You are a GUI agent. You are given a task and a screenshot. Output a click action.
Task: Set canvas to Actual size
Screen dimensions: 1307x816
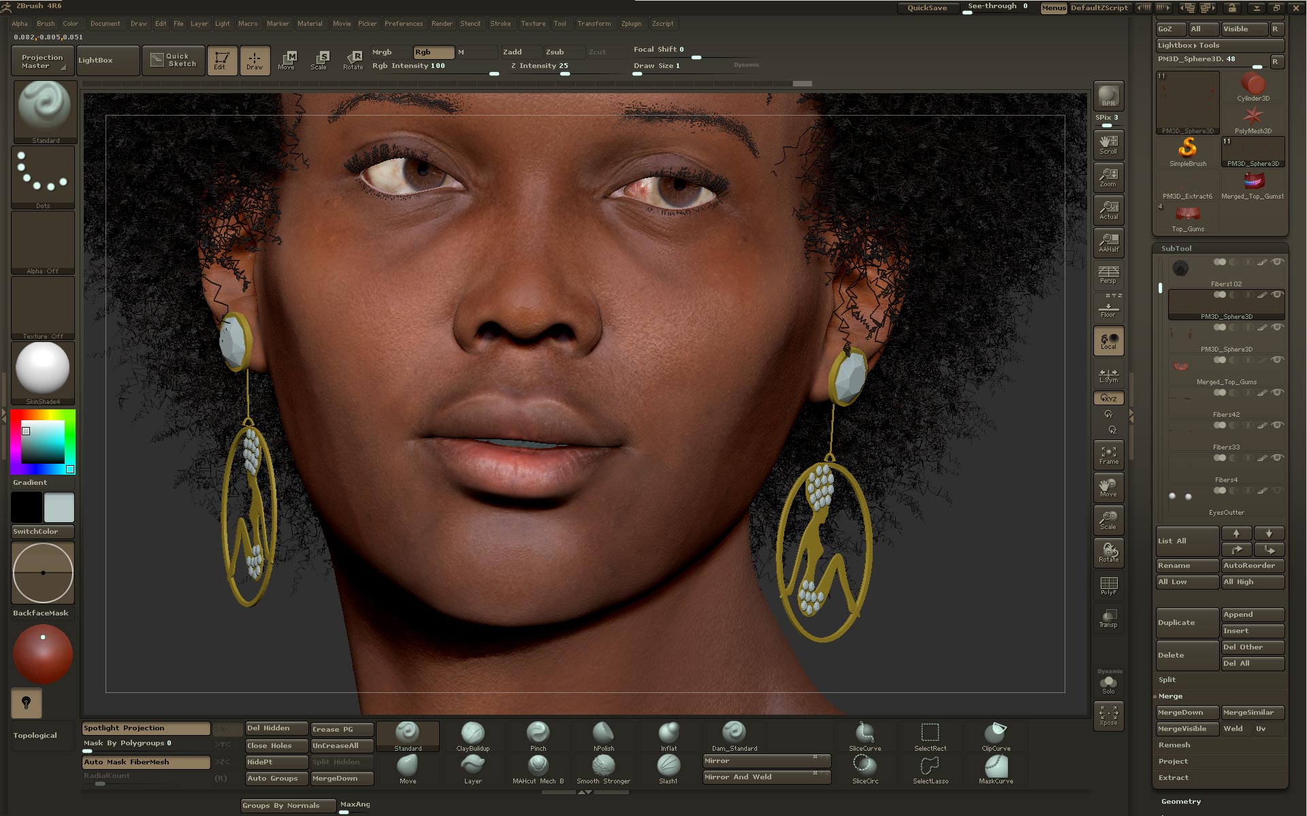(1108, 209)
